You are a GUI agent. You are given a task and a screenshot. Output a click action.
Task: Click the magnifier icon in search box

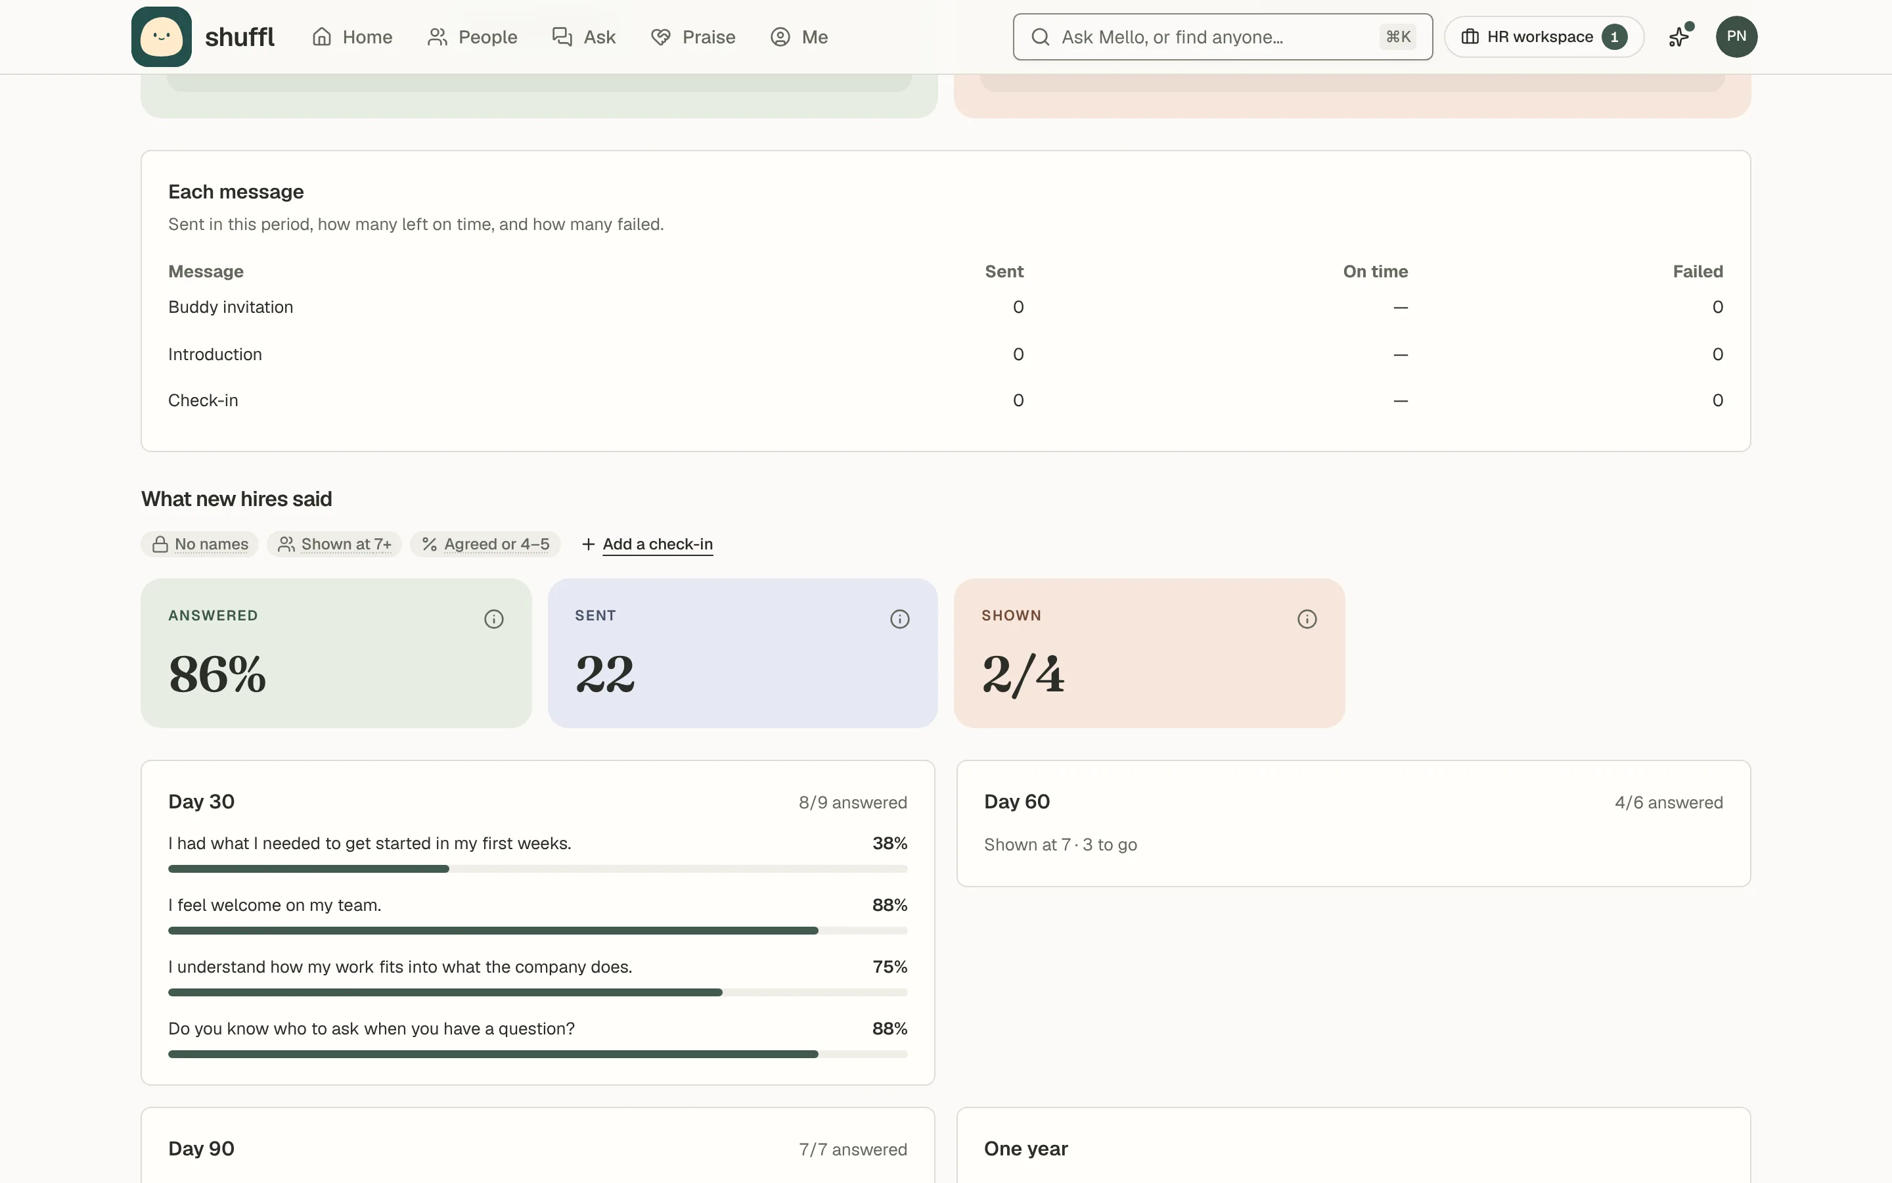point(1040,37)
